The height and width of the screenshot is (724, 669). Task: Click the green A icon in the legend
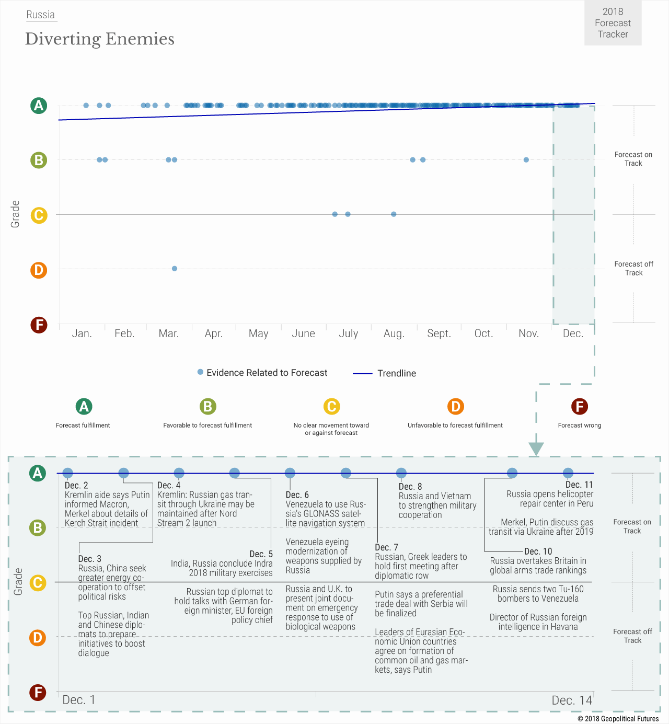(84, 406)
